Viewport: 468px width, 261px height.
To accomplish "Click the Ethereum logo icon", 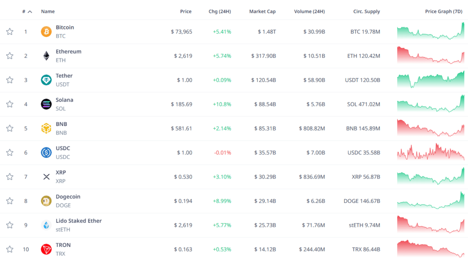I will tap(46, 56).
